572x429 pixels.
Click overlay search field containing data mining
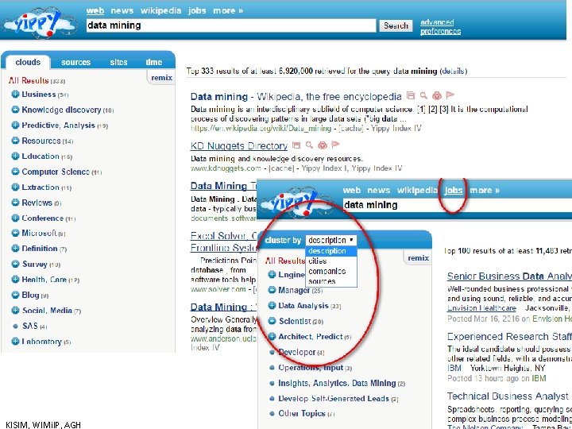click(458, 205)
